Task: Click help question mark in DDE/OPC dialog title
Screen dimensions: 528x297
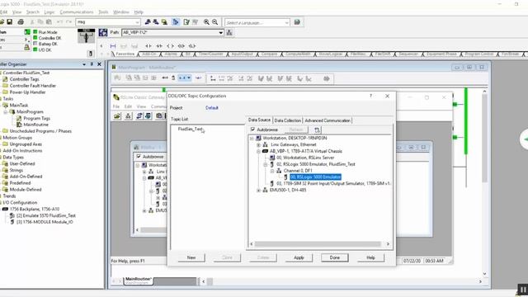Action: (x=370, y=96)
